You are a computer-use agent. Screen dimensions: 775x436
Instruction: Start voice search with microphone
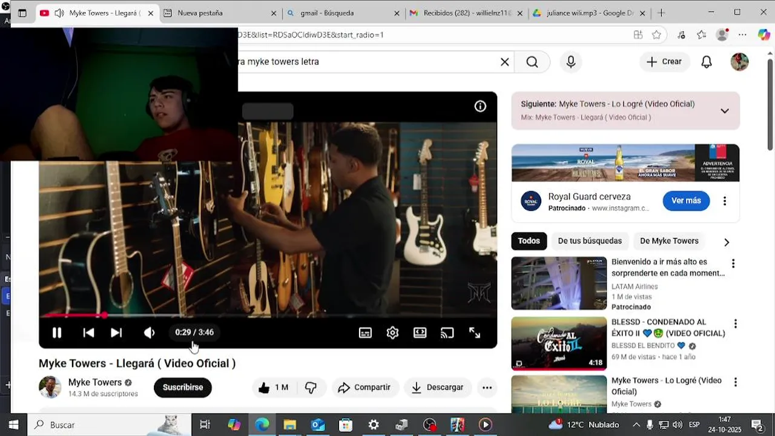pos(571,62)
